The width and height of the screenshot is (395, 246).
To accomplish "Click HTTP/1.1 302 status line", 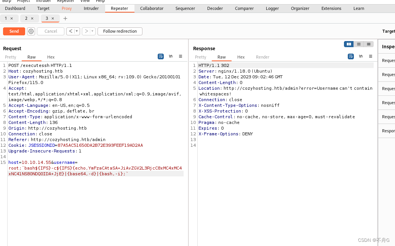I will (214, 65).
